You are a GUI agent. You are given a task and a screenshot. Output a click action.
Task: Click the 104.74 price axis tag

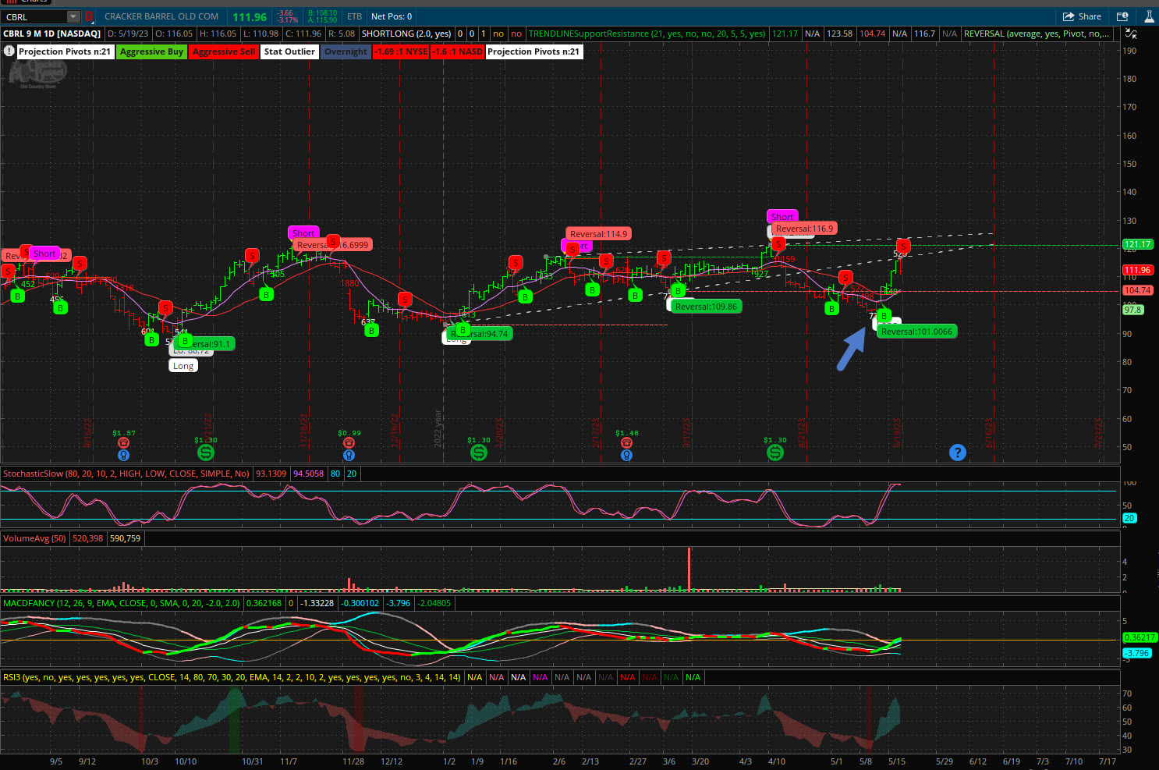[1137, 290]
